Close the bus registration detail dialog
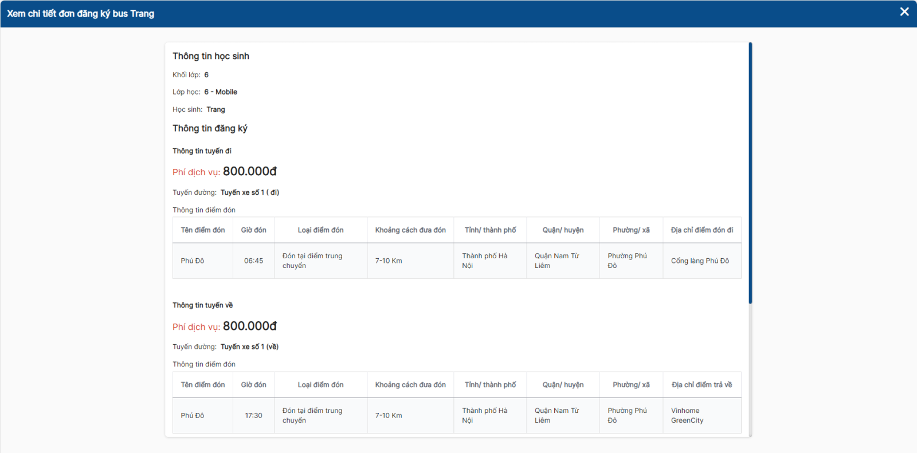The height and width of the screenshot is (453, 917). pos(904,12)
